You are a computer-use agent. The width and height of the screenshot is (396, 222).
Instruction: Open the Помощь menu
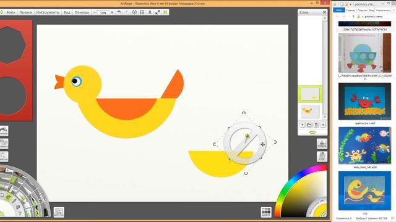pyautogui.click(x=82, y=12)
